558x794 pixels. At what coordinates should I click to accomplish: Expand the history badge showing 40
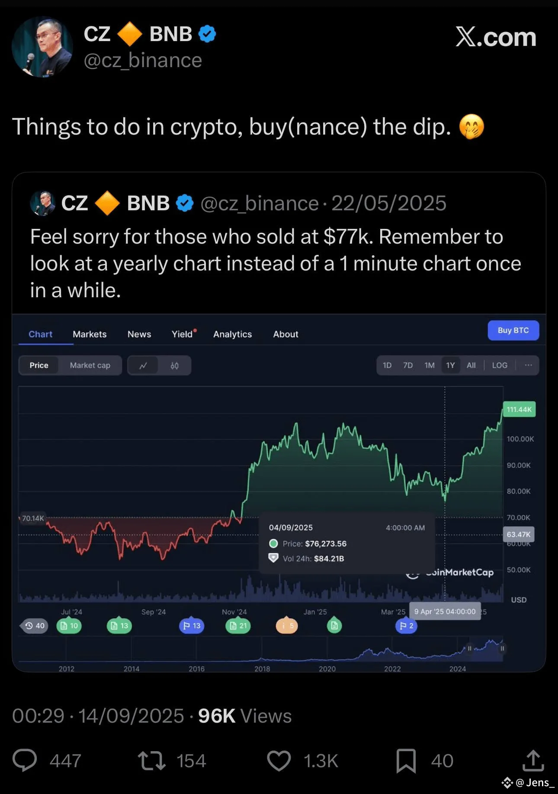tap(35, 626)
